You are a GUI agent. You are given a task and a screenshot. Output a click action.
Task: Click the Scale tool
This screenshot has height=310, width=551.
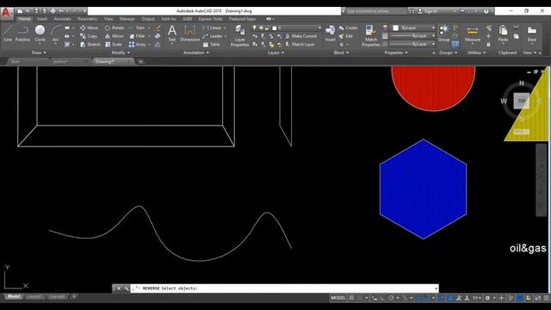point(113,44)
